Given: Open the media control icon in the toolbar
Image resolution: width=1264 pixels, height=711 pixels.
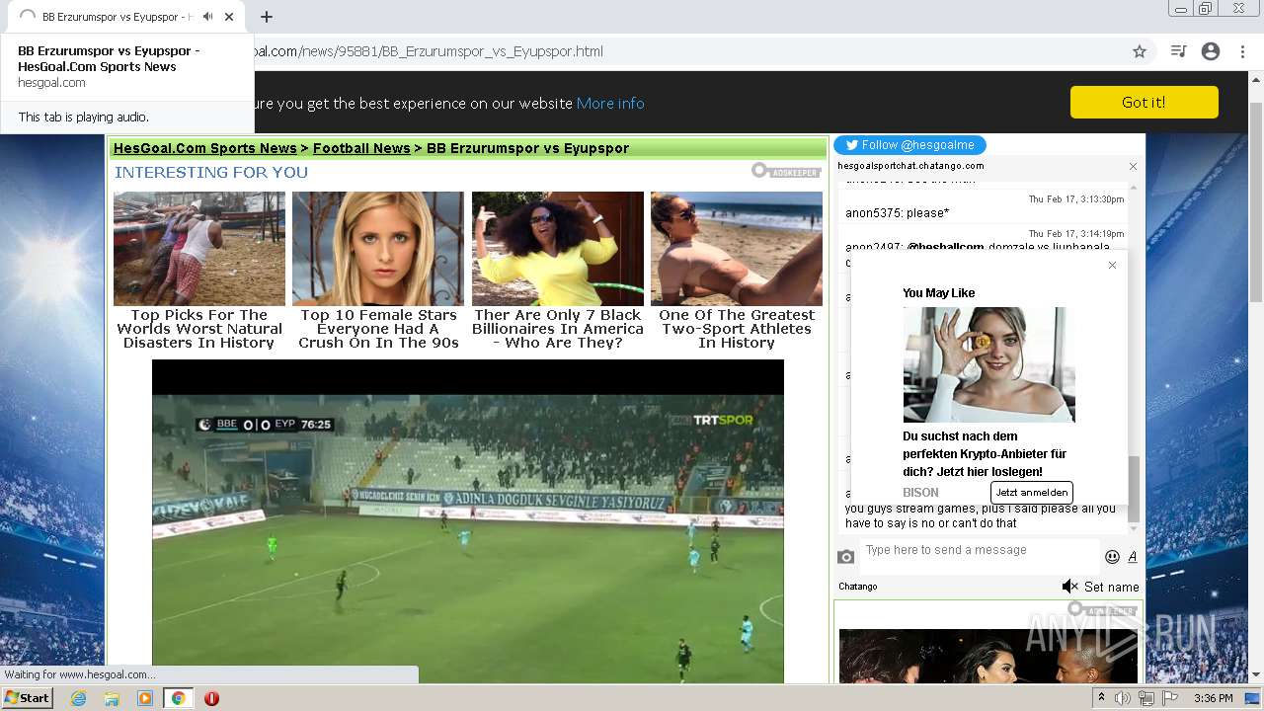Looking at the screenshot, I should [x=1178, y=51].
